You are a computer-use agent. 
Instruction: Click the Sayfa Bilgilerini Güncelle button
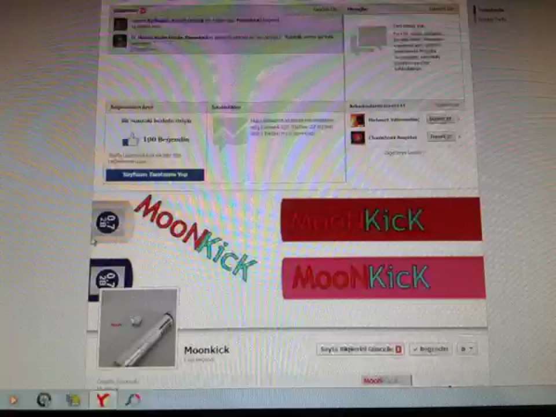click(x=360, y=349)
